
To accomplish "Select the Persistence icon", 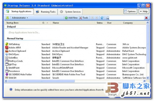I will pos(7,71).
